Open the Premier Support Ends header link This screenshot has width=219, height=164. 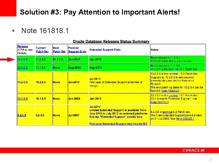[77, 51]
